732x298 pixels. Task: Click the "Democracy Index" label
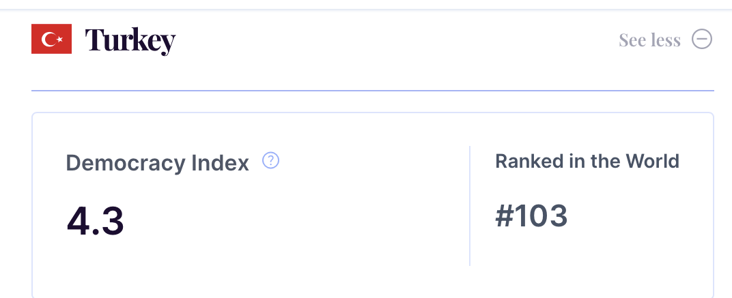(x=157, y=163)
